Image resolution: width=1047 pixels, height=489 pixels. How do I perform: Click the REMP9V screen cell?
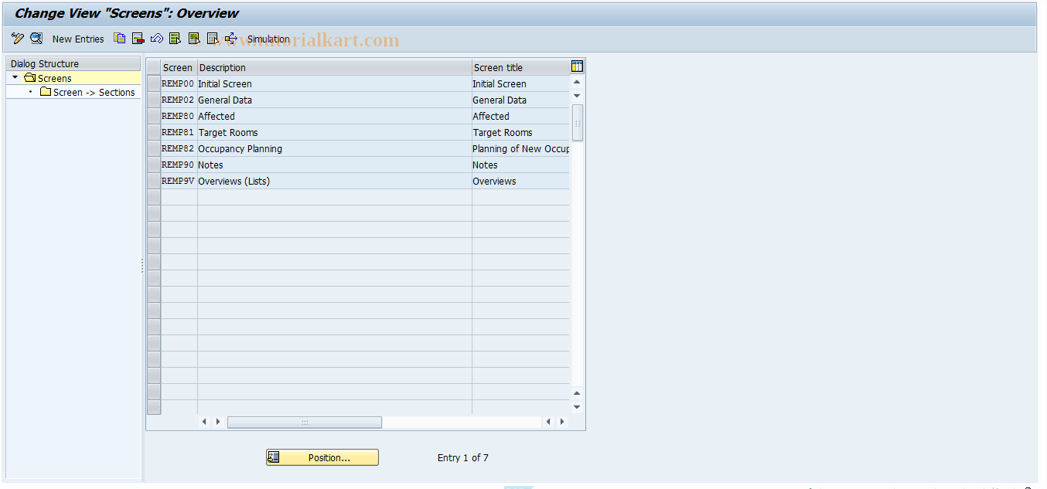click(179, 181)
